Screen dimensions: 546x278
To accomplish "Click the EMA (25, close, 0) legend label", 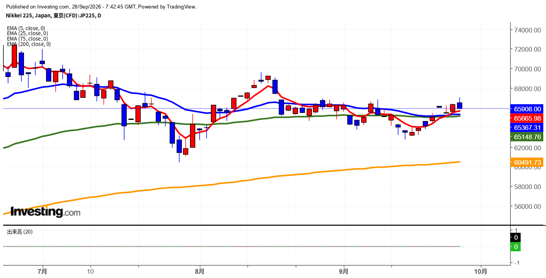I will (27, 34).
